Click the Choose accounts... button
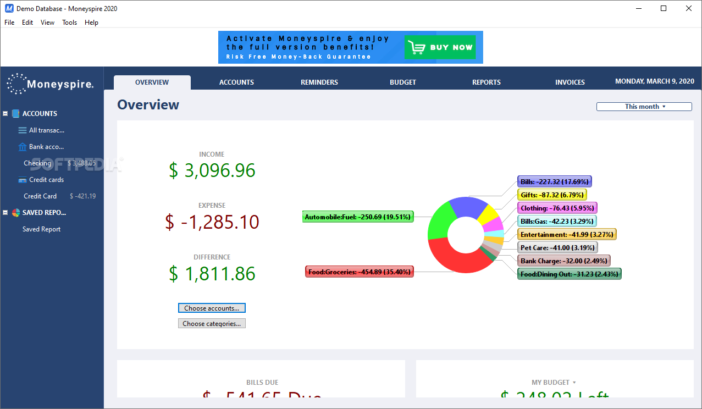The height and width of the screenshot is (409, 702). click(212, 308)
